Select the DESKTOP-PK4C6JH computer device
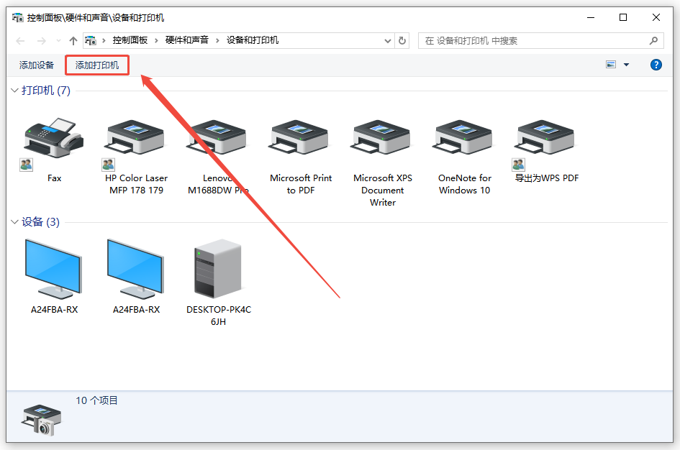The width and height of the screenshot is (680, 450). click(x=219, y=283)
